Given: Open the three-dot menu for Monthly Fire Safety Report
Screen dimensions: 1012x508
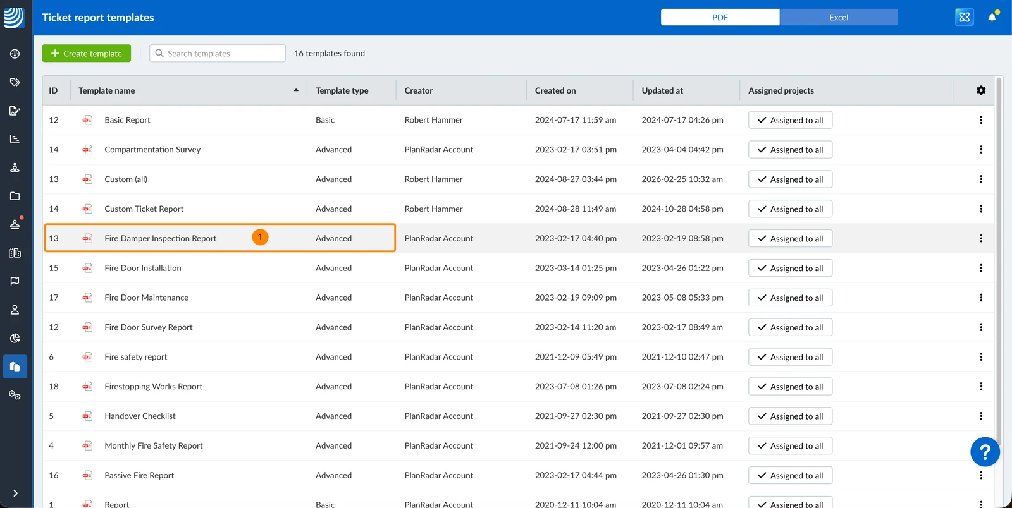Looking at the screenshot, I should (x=981, y=445).
